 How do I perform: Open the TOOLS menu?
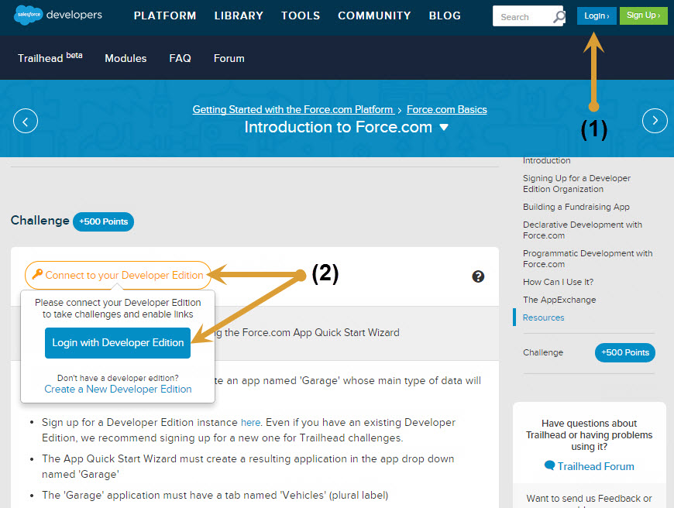coord(301,16)
